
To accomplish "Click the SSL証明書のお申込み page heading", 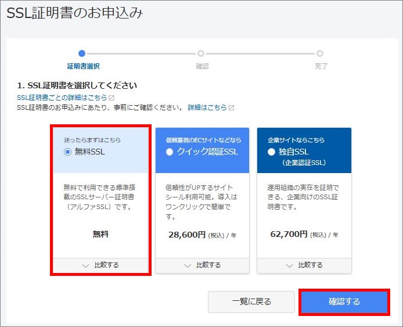I will point(75,13).
